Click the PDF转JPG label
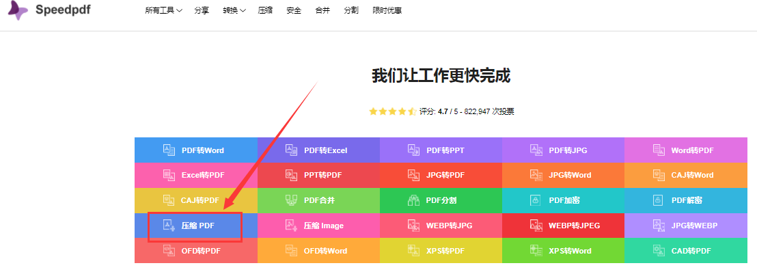 tap(568, 150)
